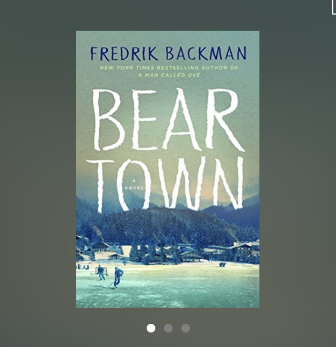Click the small group of people at left shoreline
Image resolution: width=336 pixels, height=347 pixels.
point(83,267)
